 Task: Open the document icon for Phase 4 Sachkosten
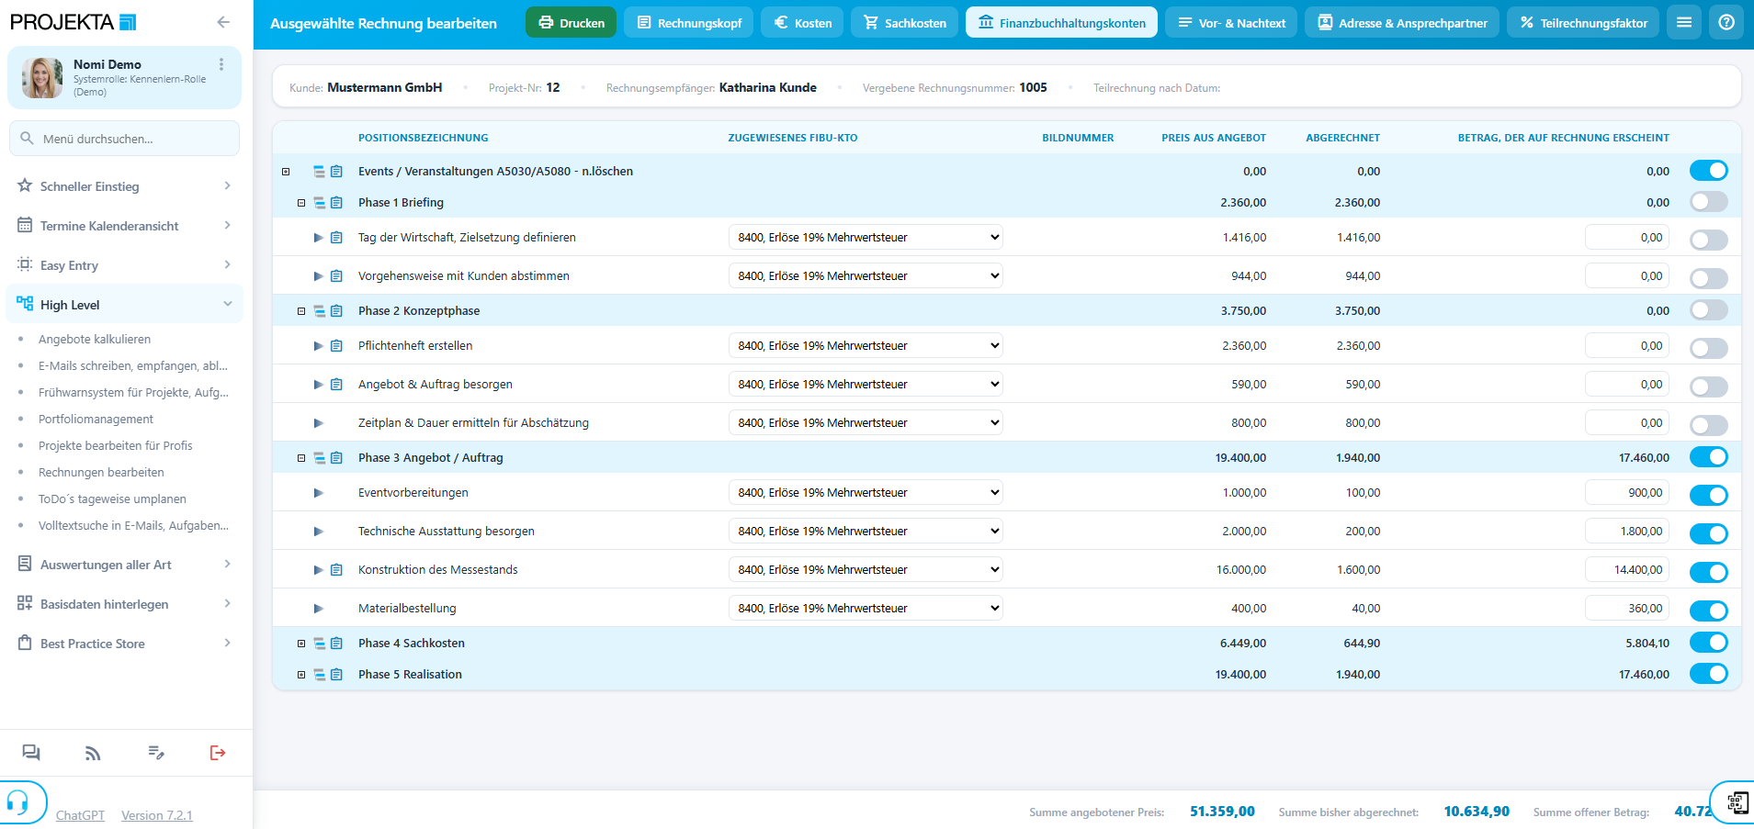pos(336,644)
